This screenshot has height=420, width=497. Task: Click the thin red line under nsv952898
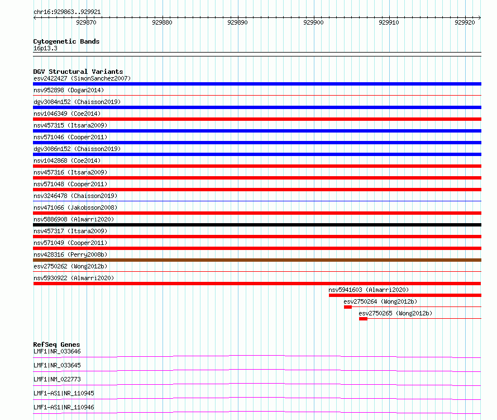tap(257, 95)
